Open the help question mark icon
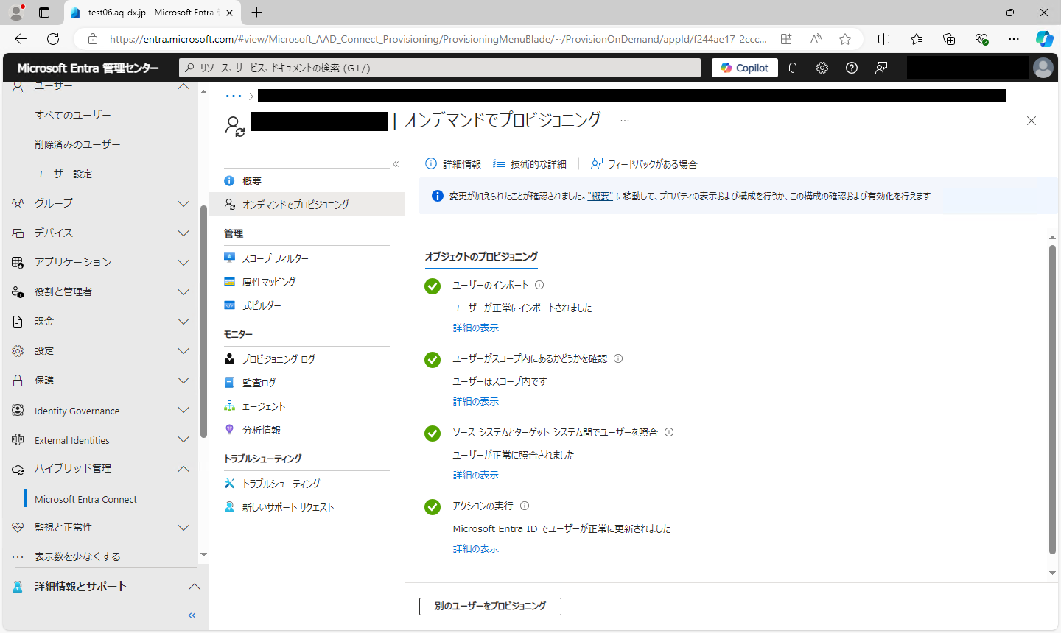Viewport: 1061px width, 633px height. 852,68
